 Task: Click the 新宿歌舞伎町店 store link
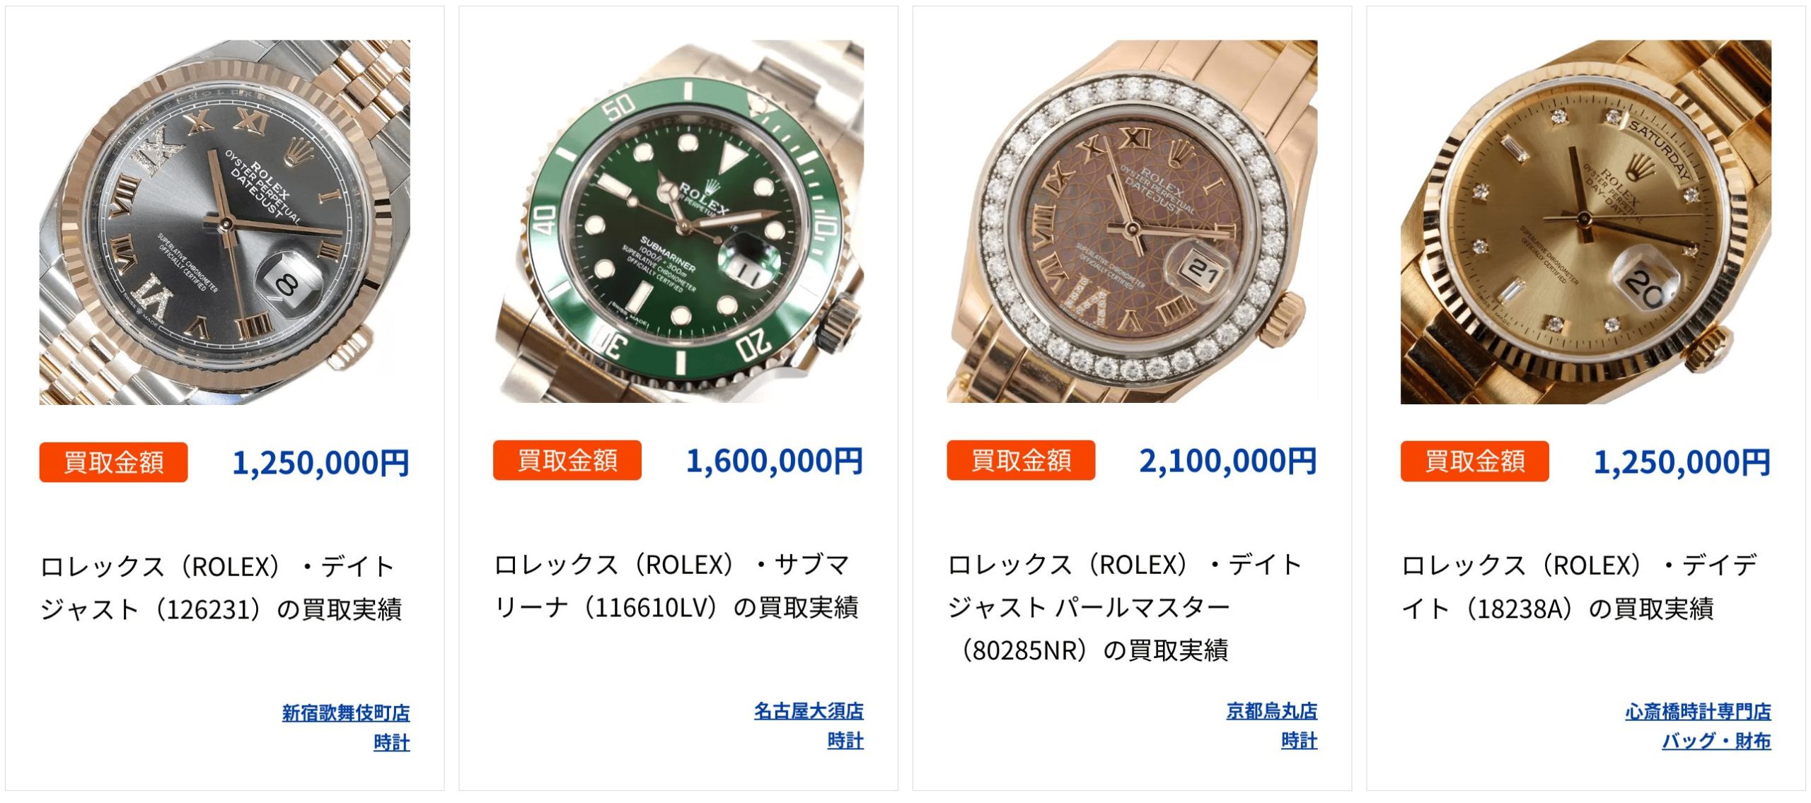coord(346,713)
